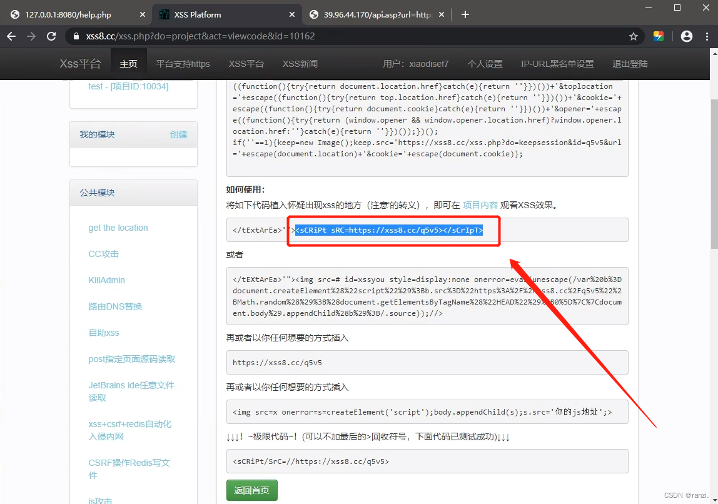Screen dimensions: 718x504
Task: Click 退出登陆 to log out
Action: (630, 64)
